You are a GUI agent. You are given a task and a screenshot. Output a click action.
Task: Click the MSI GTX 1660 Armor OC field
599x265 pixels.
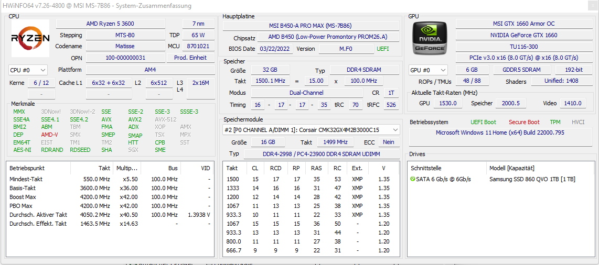pyautogui.click(x=524, y=24)
